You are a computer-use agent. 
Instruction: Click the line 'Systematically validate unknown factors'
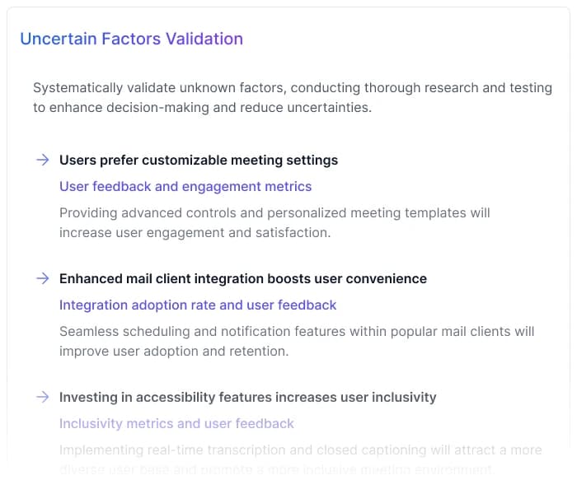point(293,87)
